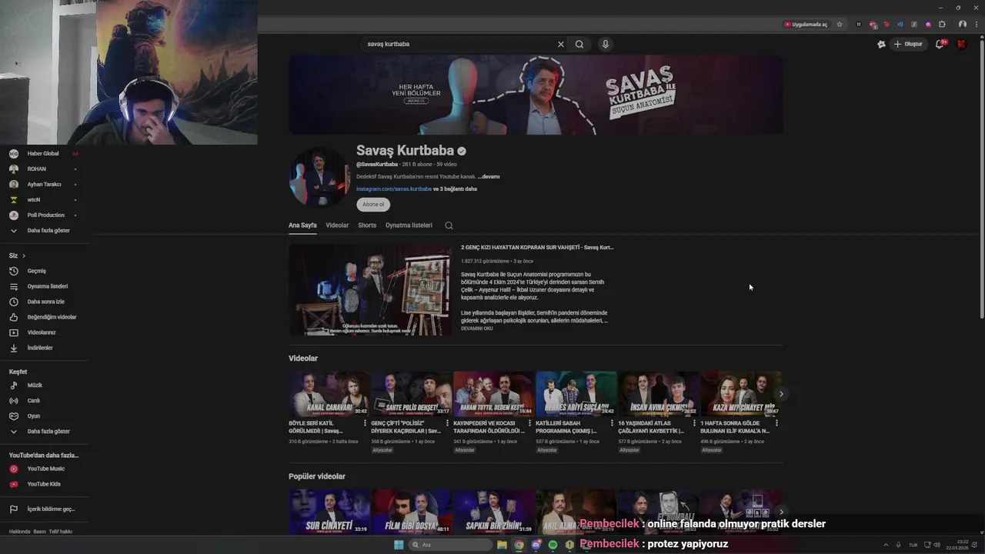
Task: Open the Haber Global subscription
Action: coord(43,153)
